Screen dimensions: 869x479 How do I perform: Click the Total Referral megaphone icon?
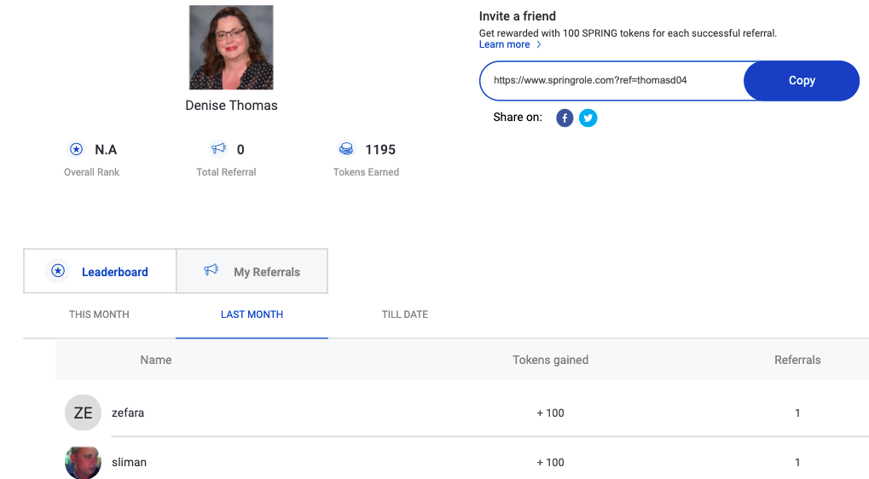[x=218, y=149]
